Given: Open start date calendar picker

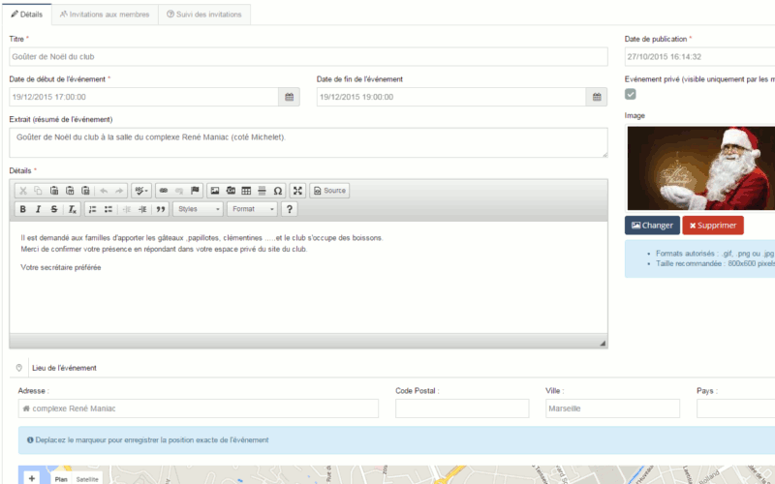Looking at the screenshot, I should pos(289,97).
